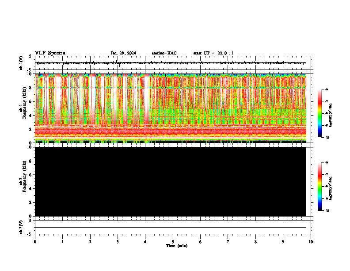Click the ch.1 color bar log(PSD) unit label
Image resolution: width=350 pixels, height=271 pixels.
[x=331, y=115]
